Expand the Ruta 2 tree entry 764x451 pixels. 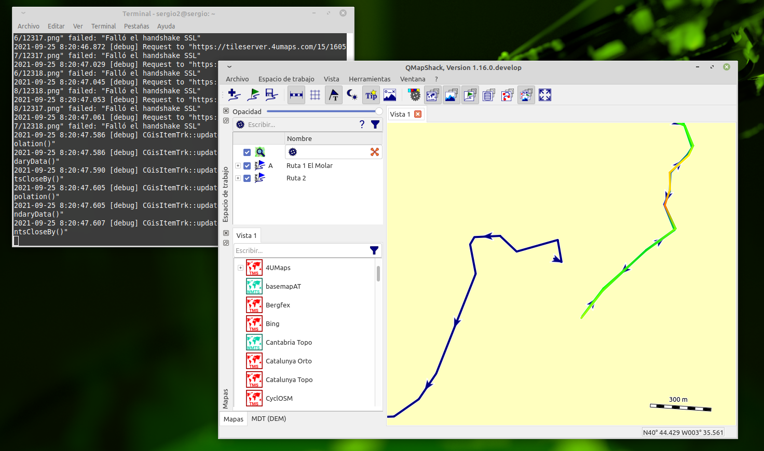tap(238, 178)
